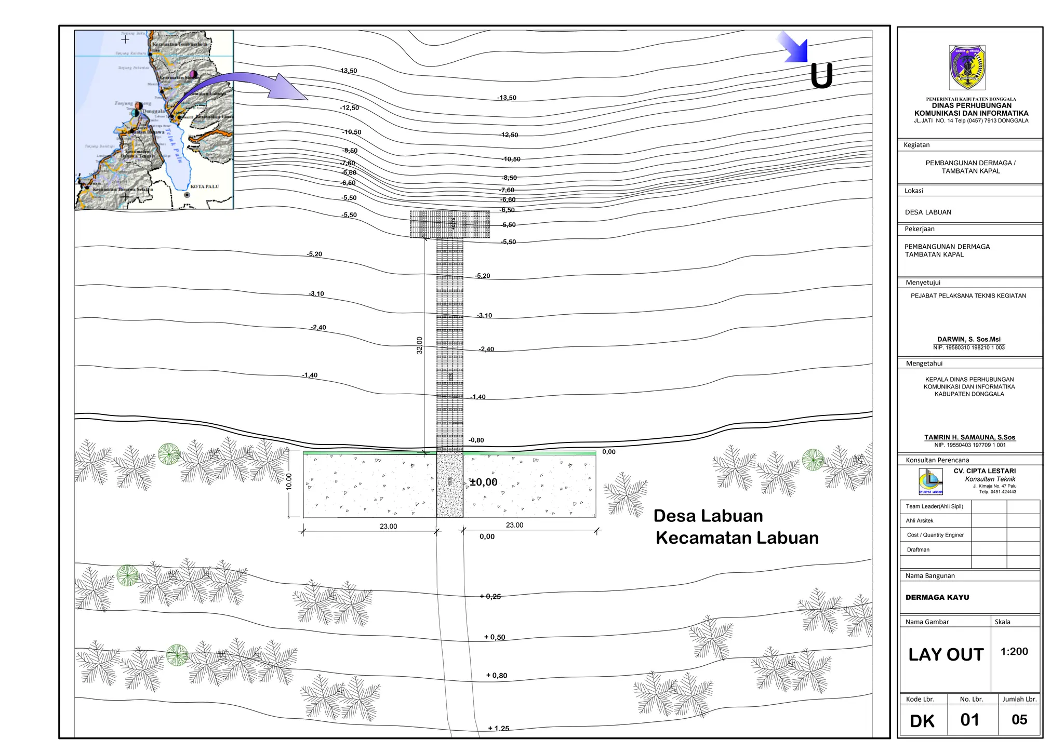Click the CV. Cipta Lestari company logo

tap(930, 481)
